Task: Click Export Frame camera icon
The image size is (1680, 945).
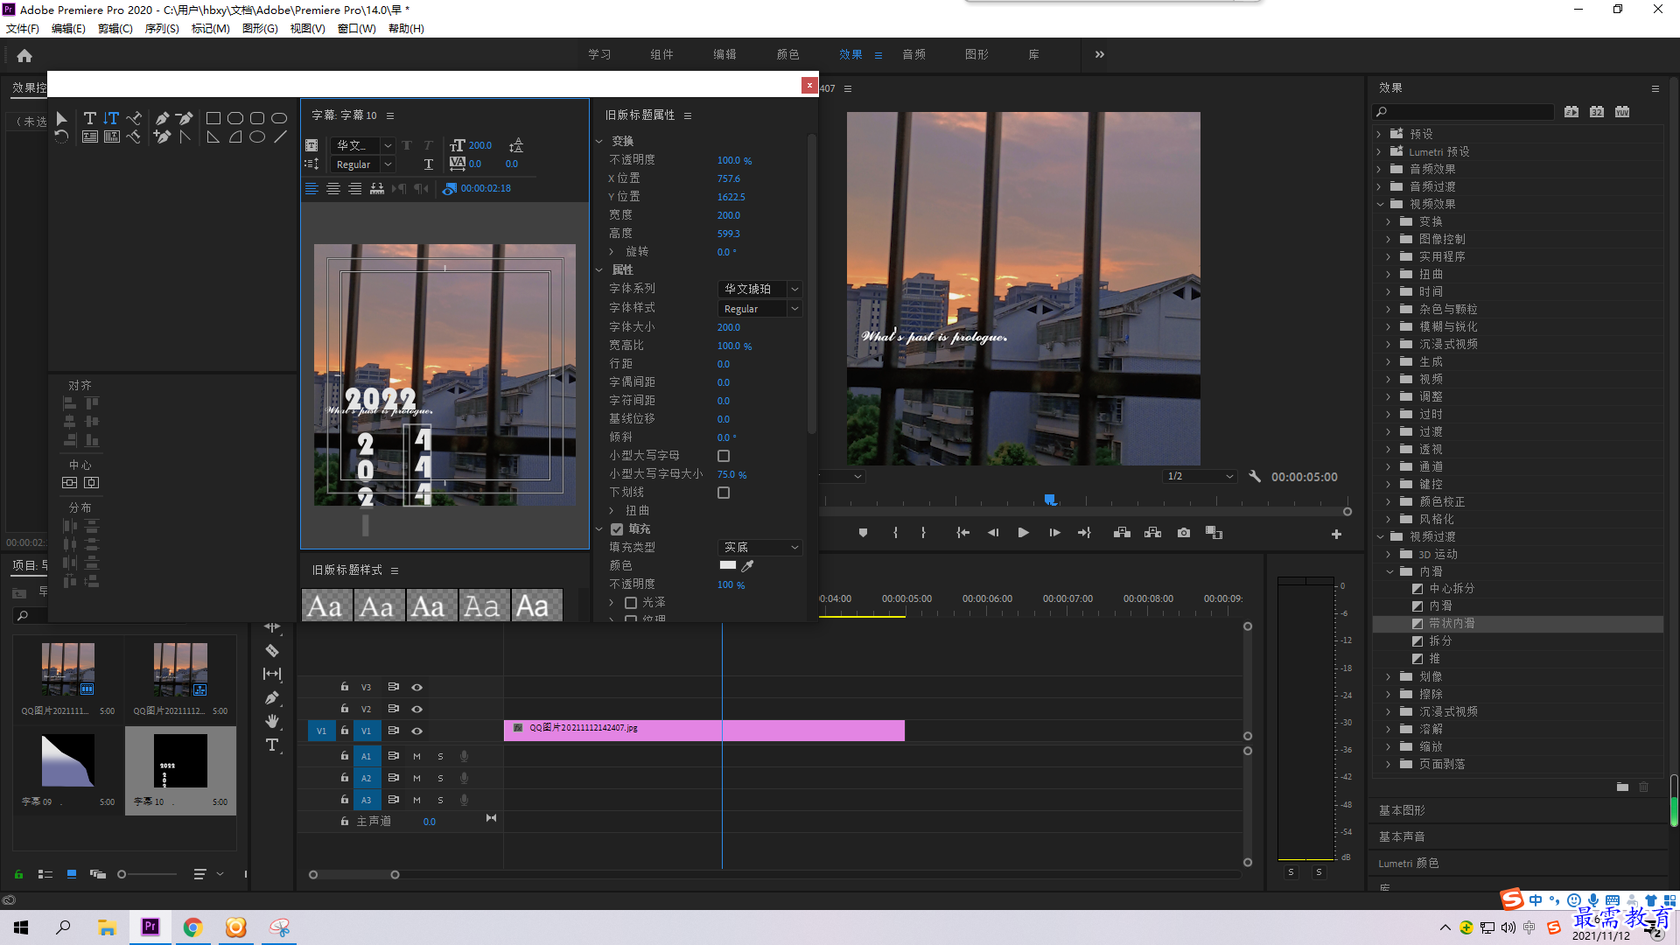Action: point(1183,533)
